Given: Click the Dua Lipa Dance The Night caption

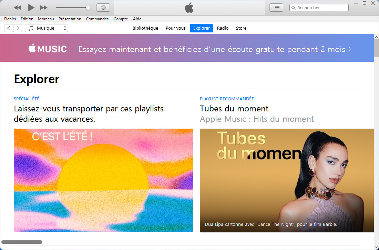Looking at the screenshot, I should point(271,224).
